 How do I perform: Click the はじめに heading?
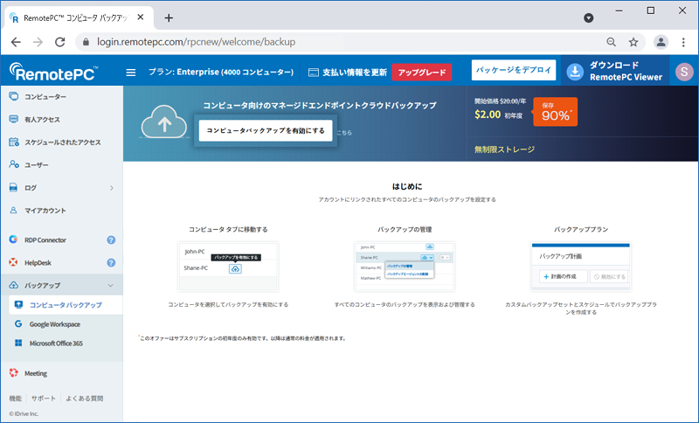coord(407,186)
